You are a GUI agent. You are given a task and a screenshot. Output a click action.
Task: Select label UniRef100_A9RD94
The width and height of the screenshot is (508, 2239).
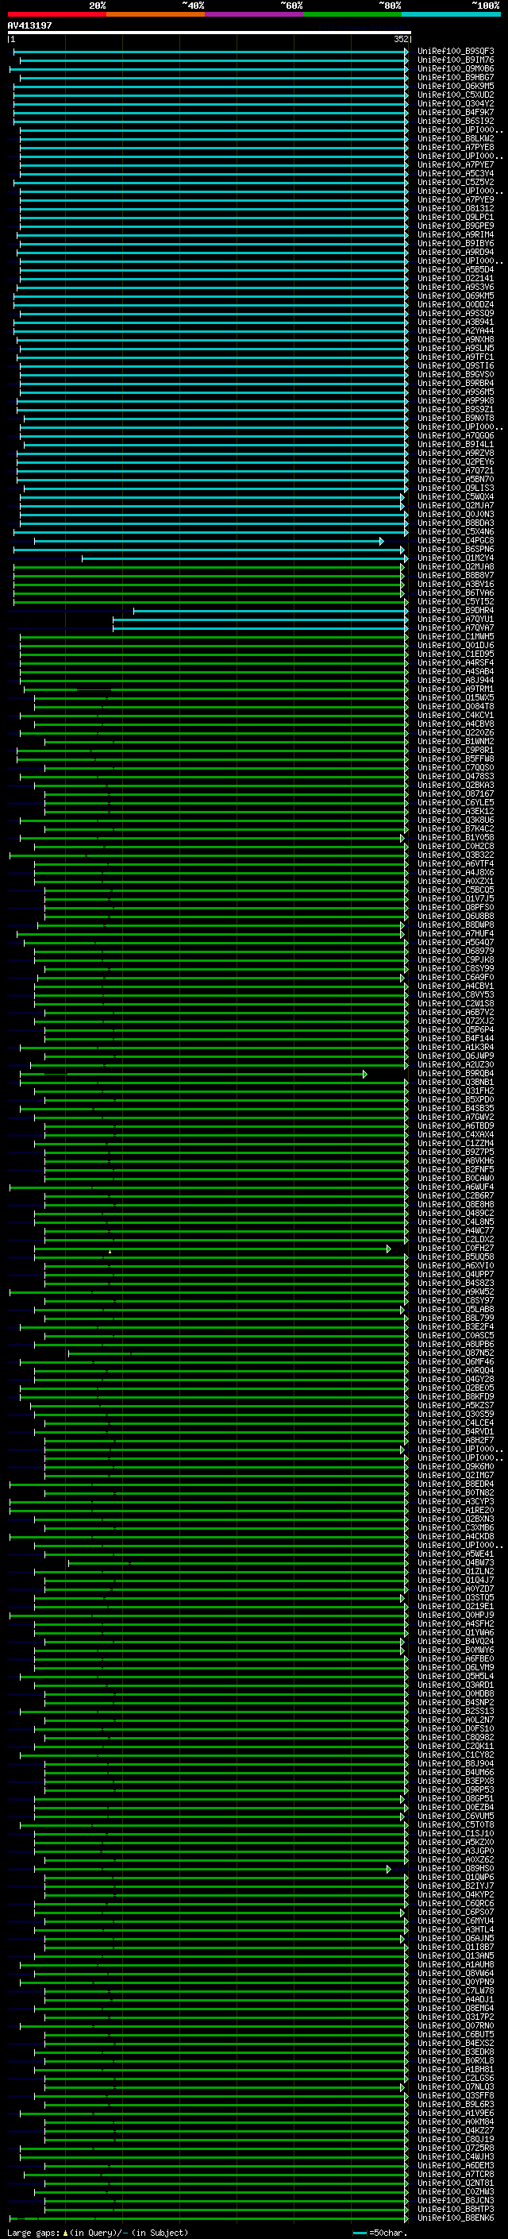(x=456, y=252)
